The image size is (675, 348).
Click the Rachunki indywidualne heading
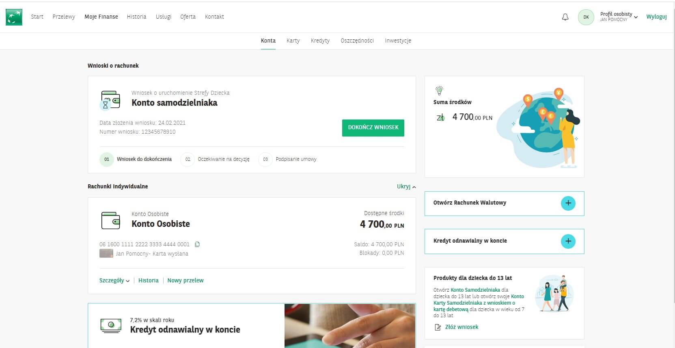118,186
